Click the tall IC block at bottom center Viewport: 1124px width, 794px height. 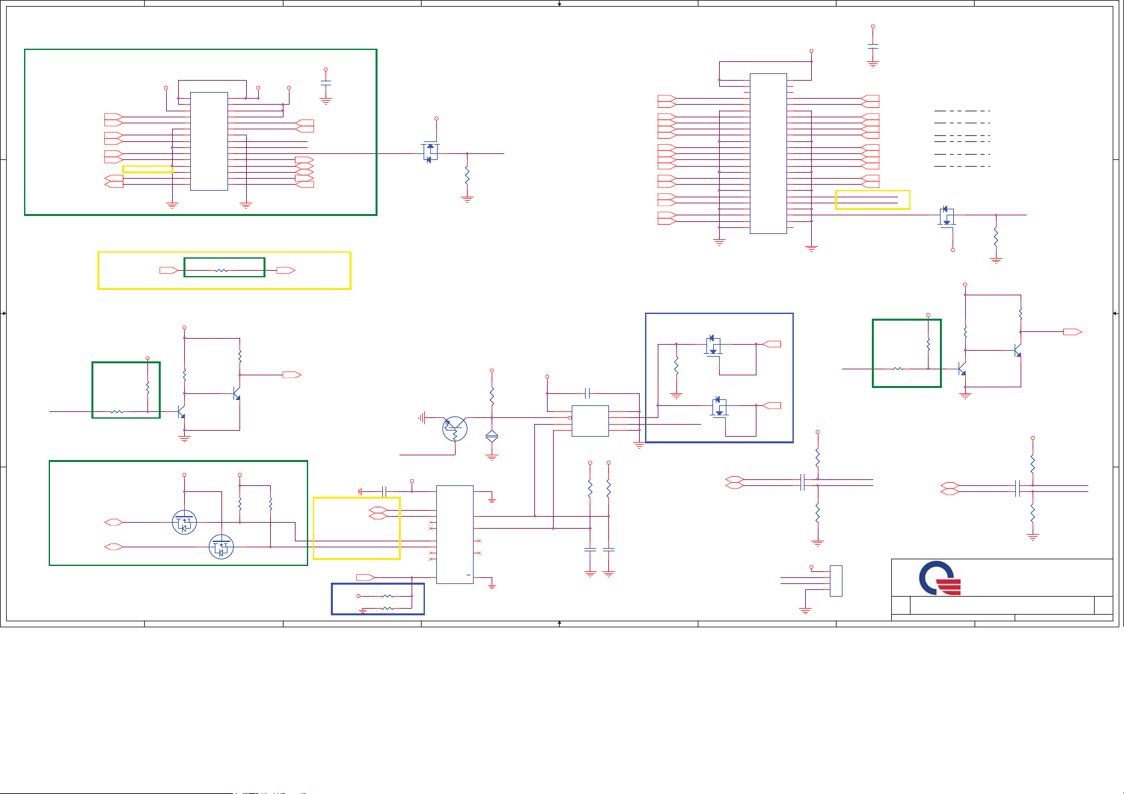click(x=454, y=534)
